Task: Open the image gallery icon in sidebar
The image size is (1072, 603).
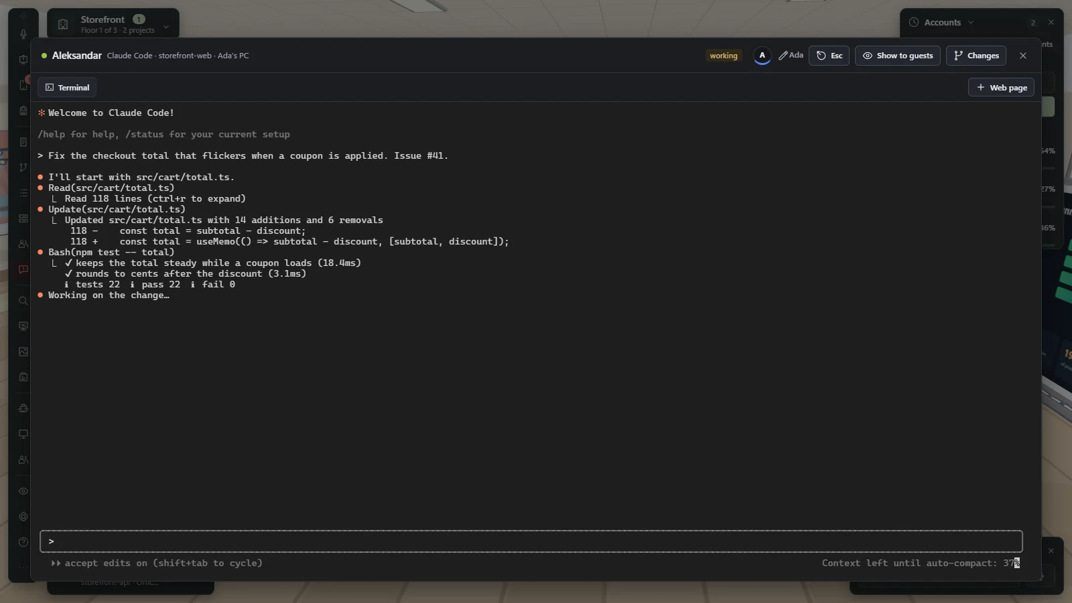Action: 23,352
